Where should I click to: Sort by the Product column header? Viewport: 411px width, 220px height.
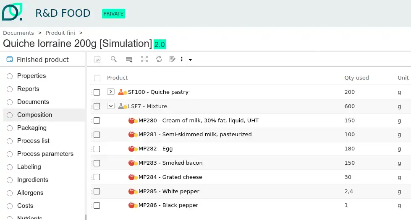[117, 78]
